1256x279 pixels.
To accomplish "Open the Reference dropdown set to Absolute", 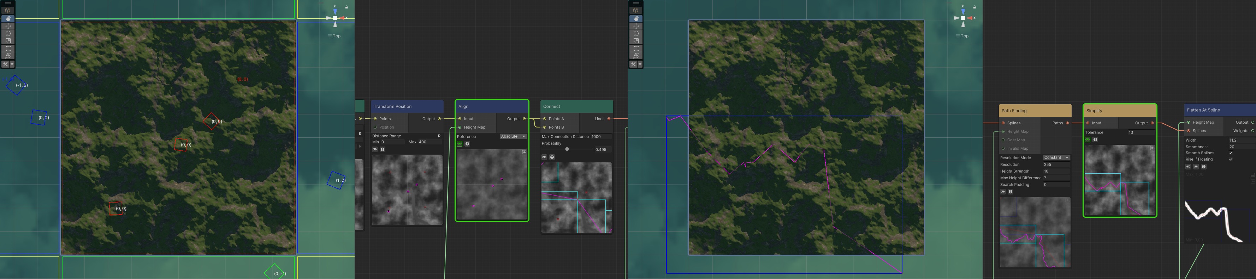I will click(513, 137).
